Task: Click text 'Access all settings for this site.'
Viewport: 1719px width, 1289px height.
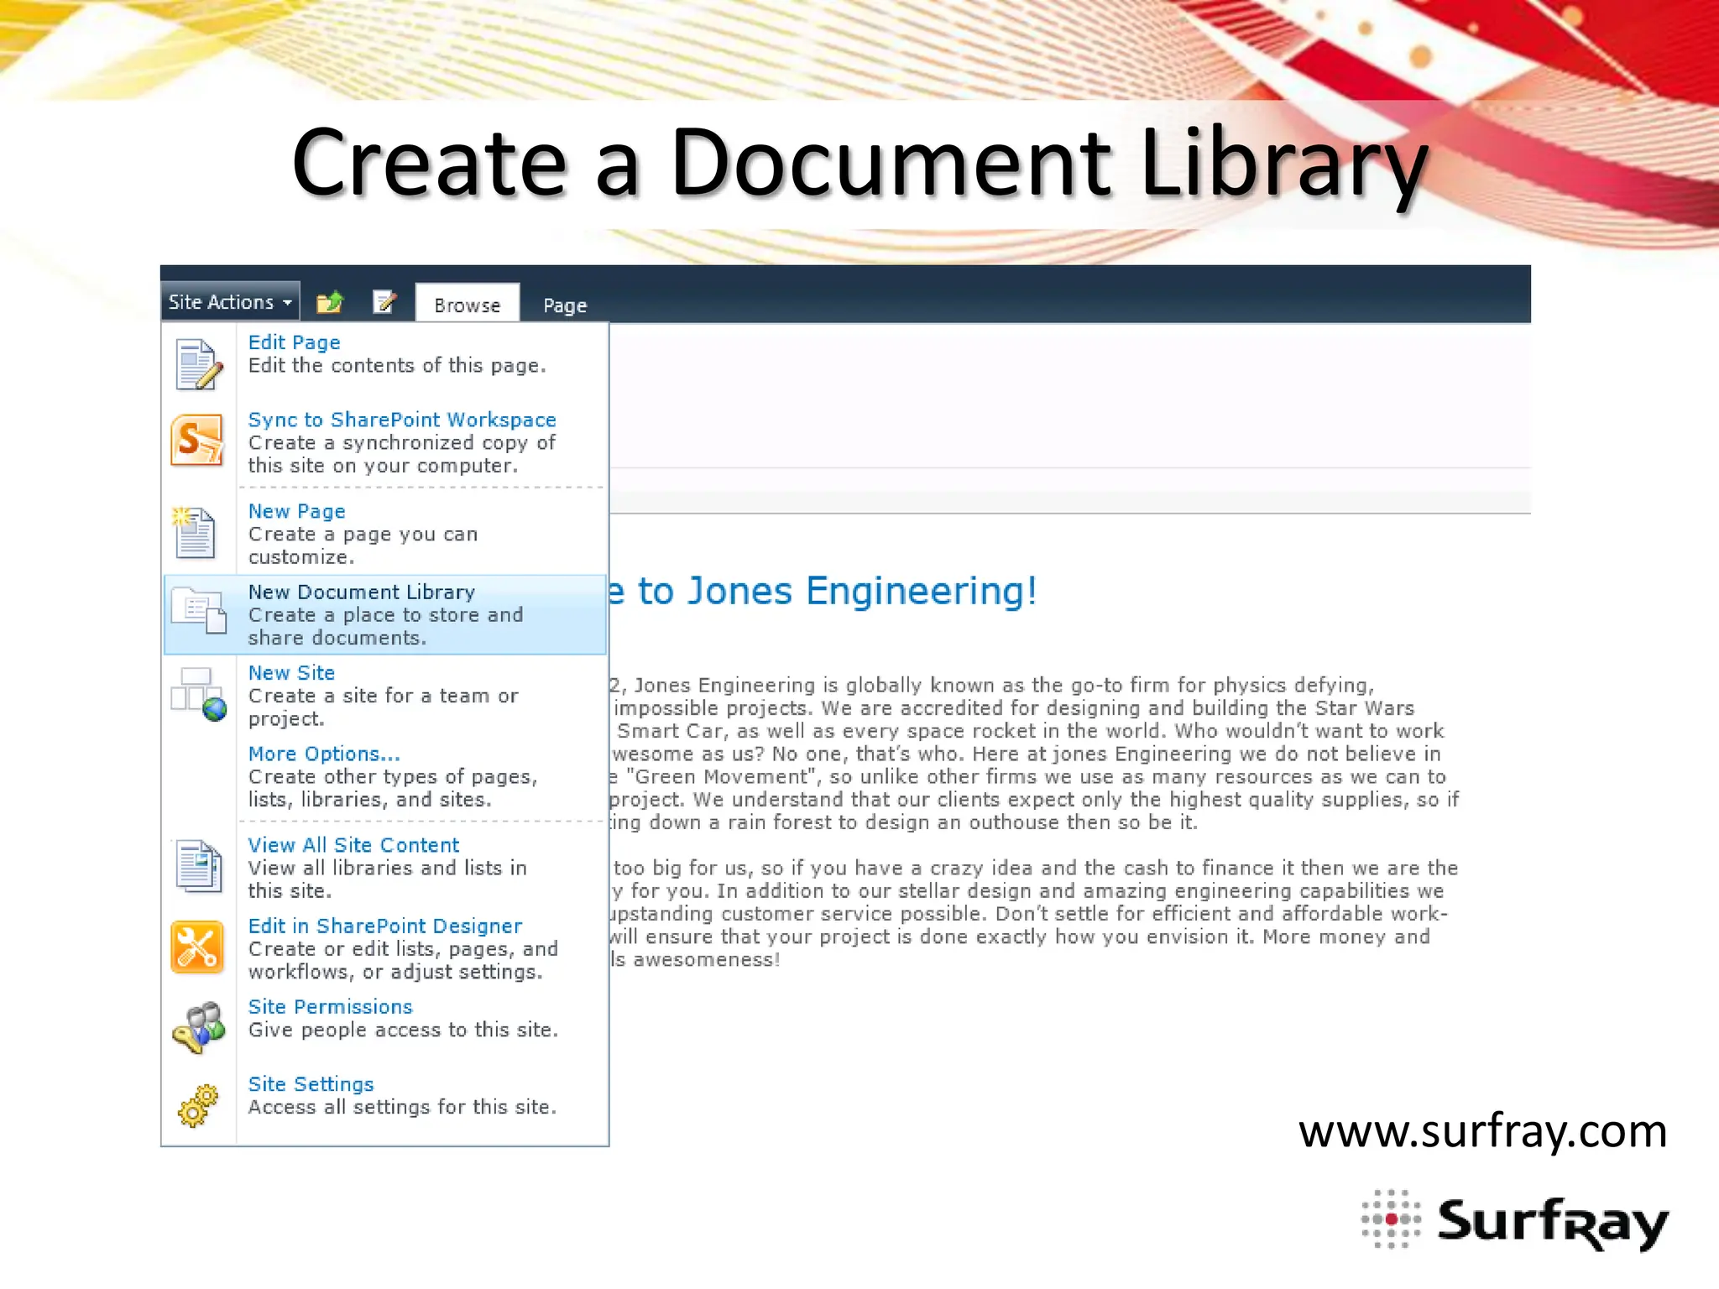Action: point(402,1107)
